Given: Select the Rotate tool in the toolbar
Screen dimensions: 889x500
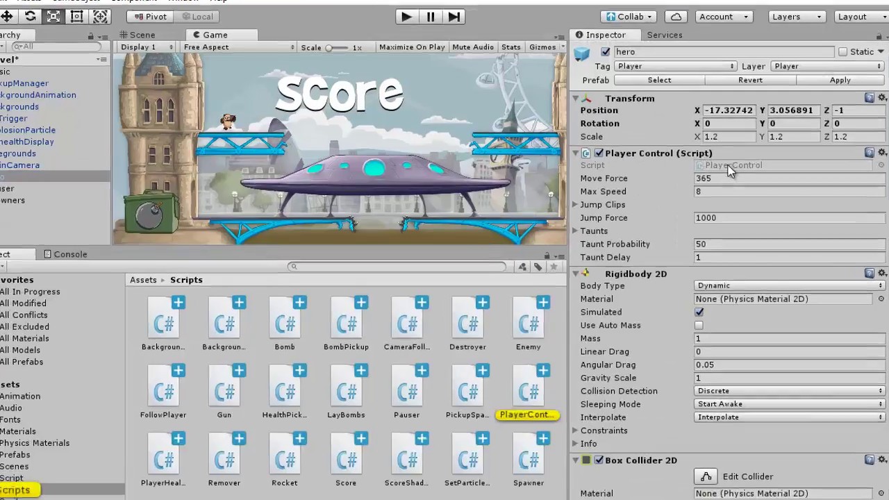Looking at the screenshot, I should tap(30, 16).
